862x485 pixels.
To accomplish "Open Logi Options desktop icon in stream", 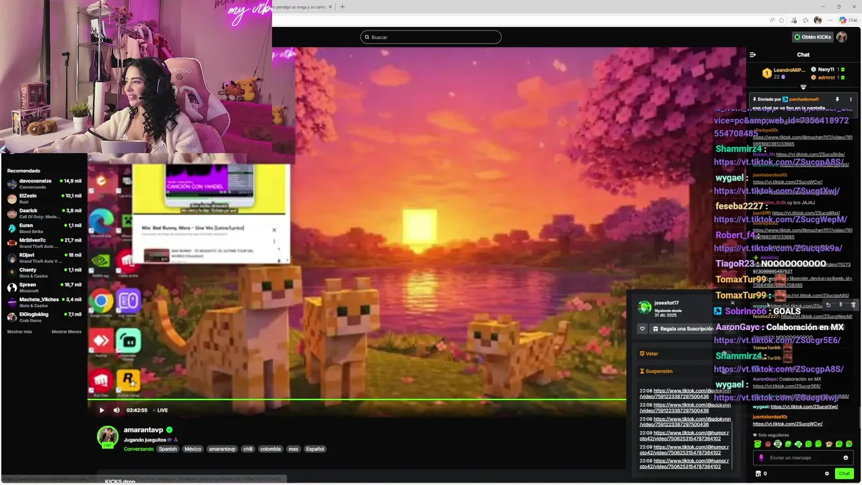I will point(128,301).
